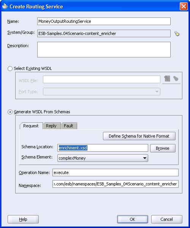This screenshot has height=228, width=190.
Task: Switch to the Reply tab
Action: [x=51, y=126]
